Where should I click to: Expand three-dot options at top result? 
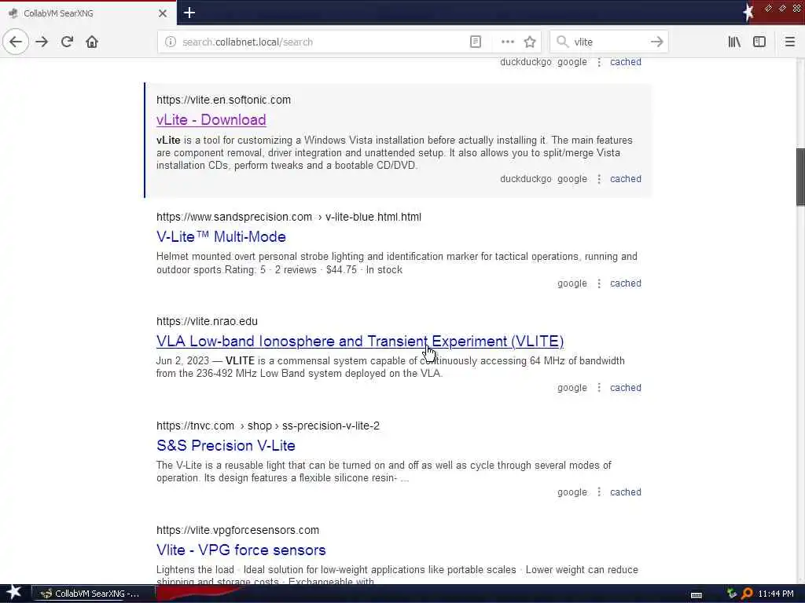point(598,62)
